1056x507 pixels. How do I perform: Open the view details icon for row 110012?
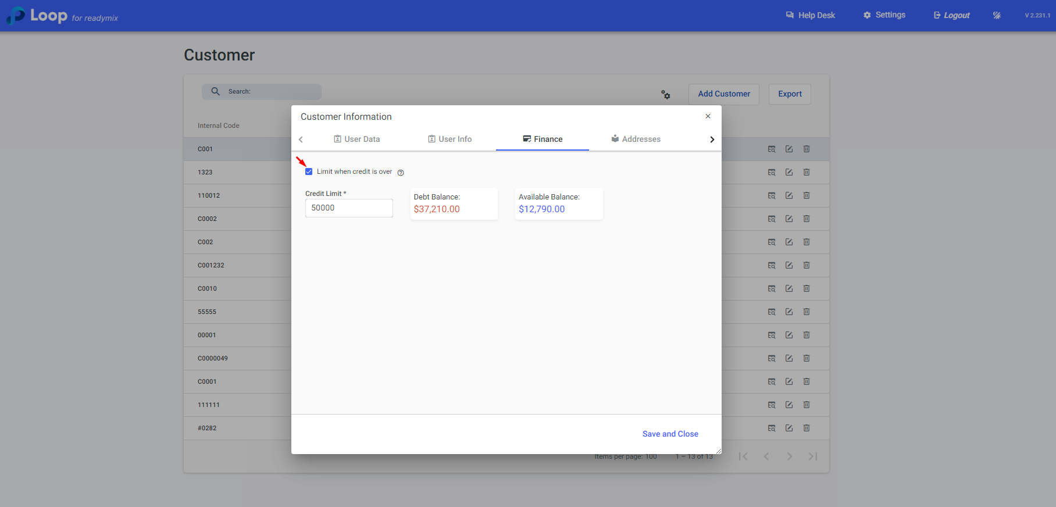[x=772, y=195]
